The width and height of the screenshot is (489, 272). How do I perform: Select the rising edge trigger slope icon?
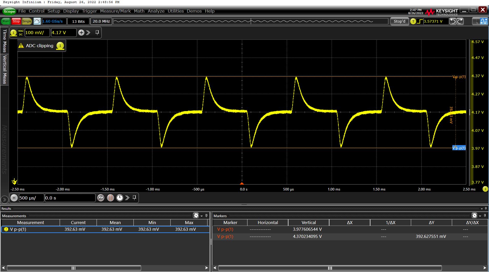tap(420, 21)
